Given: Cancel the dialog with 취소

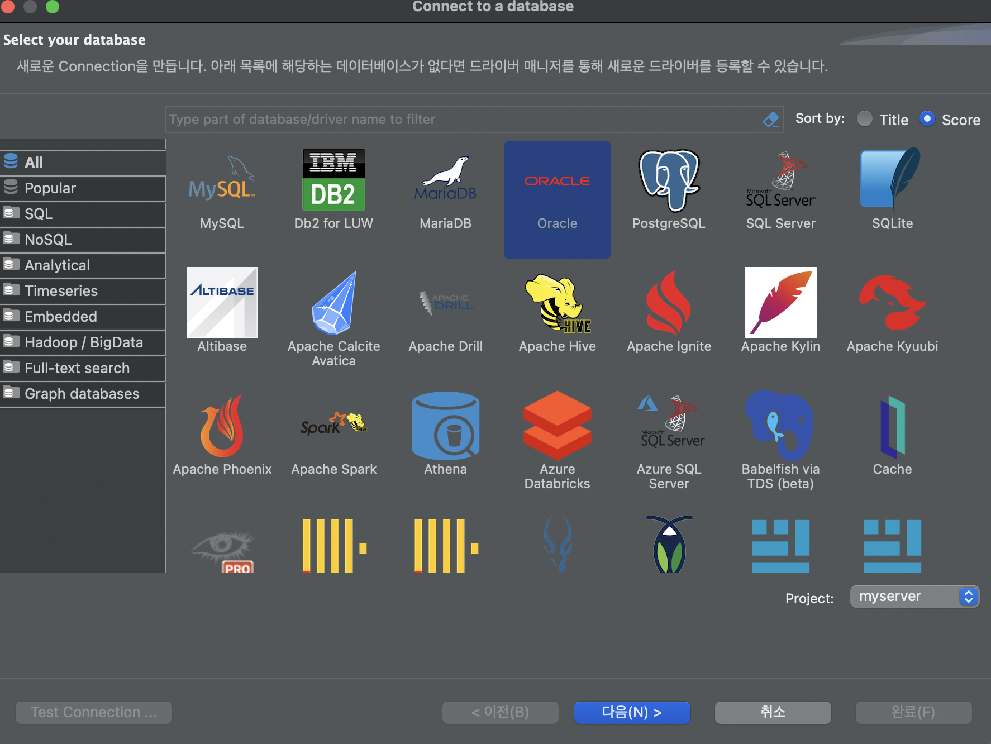Looking at the screenshot, I should 773,712.
